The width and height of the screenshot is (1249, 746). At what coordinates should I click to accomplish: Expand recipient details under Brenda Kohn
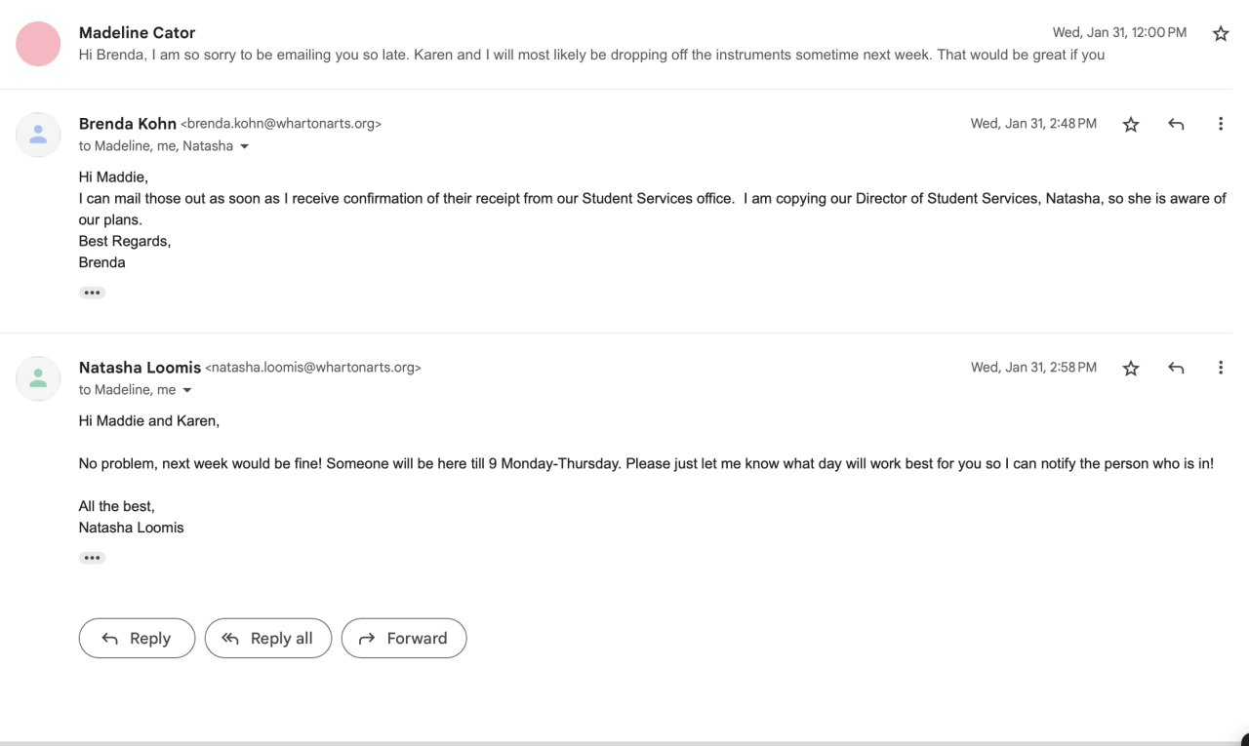pyautogui.click(x=244, y=146)
